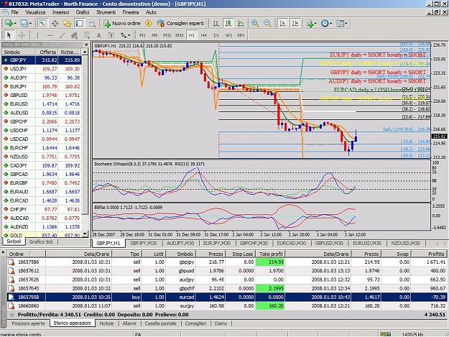Expand the arrows objects dropdown
Viewport: 449px width, 337px height.
click(129, 35)
